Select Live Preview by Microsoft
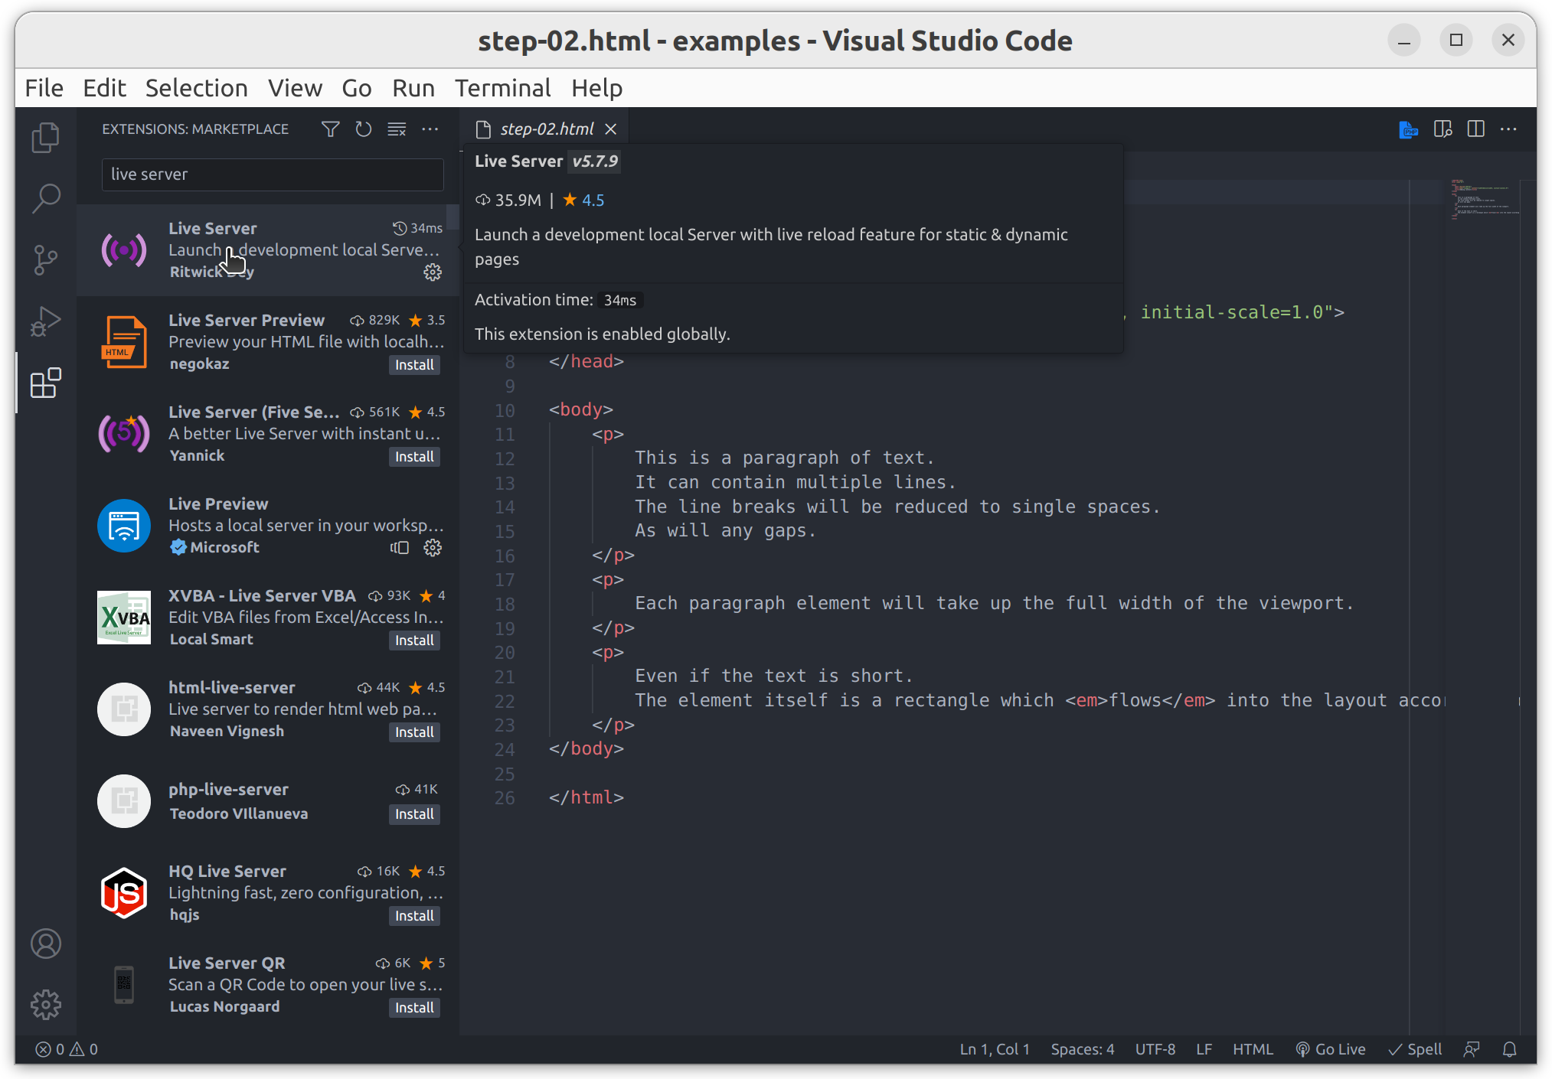 [268, 526]
